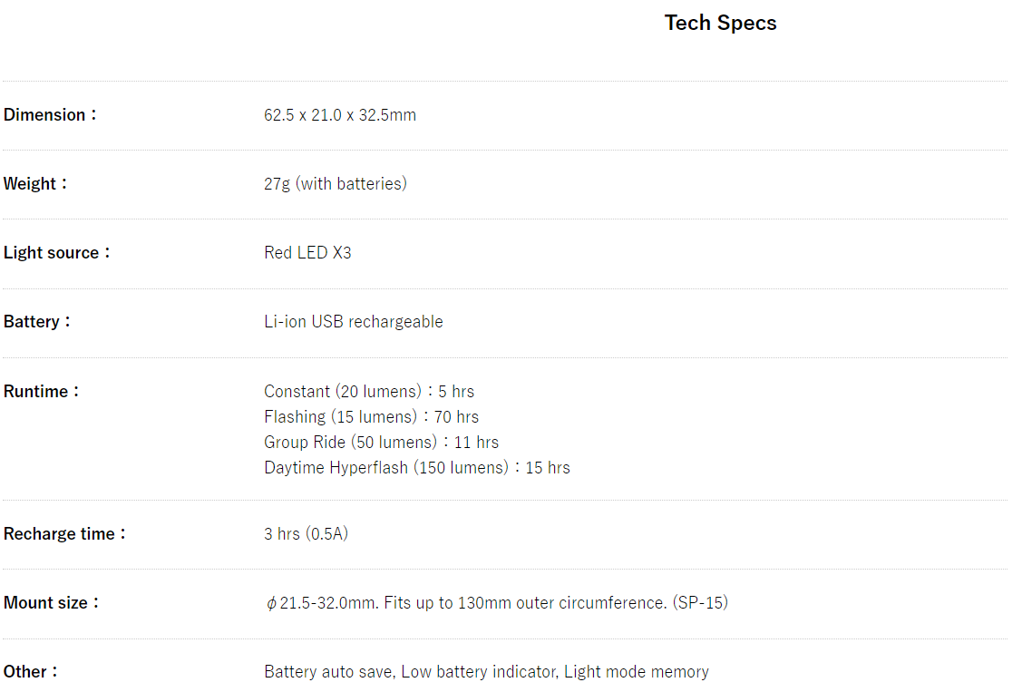This screenshot has height=692, width=1022.
Task: Click the Mount size label
Action: [x=51, y=603]
